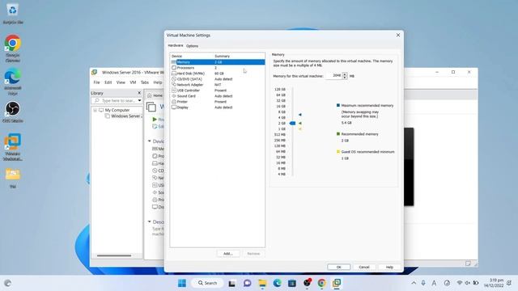Image resolution: width=518 pixels, height=291 pixels.
Task: Click the Cancel button in settings dialog
Action: pyautogui.click(x=364, y=267)
